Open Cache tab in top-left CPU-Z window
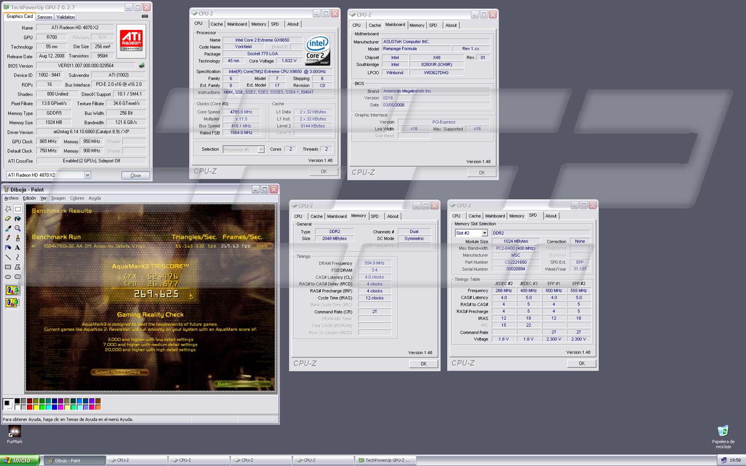This screenshot has width=746, height=466. pyautogui.click(x=216, y=24)
